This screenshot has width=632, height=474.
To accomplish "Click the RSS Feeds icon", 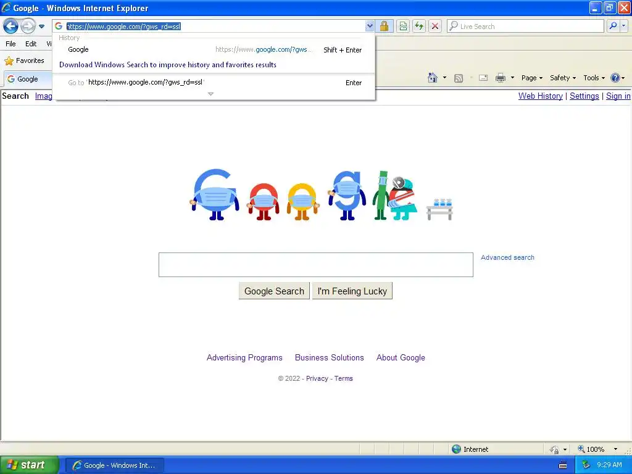I will click(x=459, y=78).
